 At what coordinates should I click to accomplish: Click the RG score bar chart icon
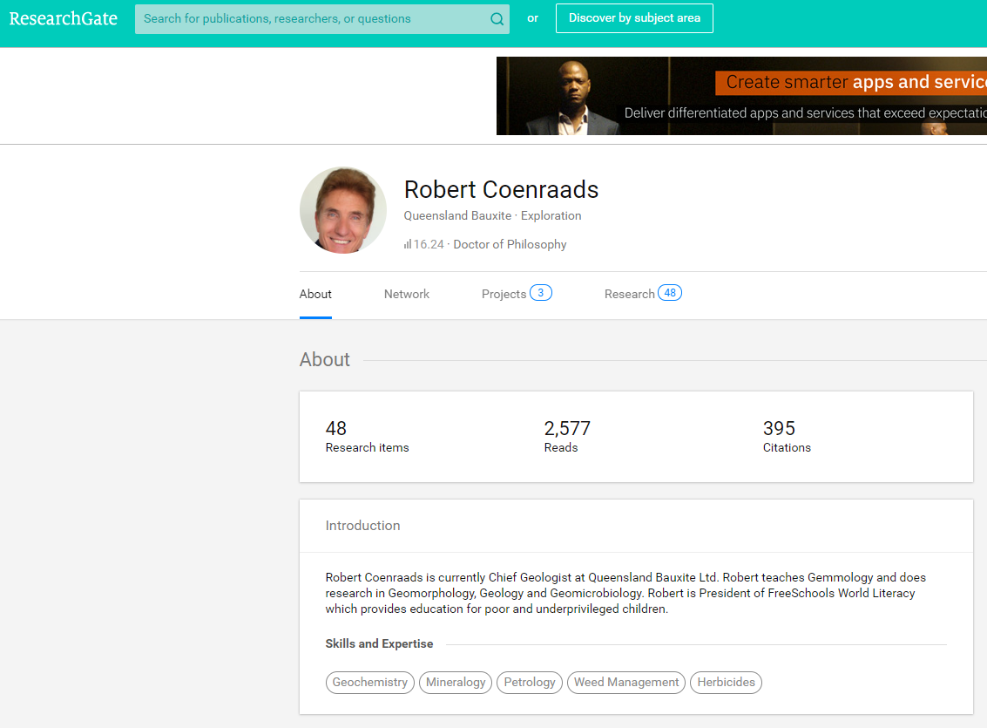point(408,244)
